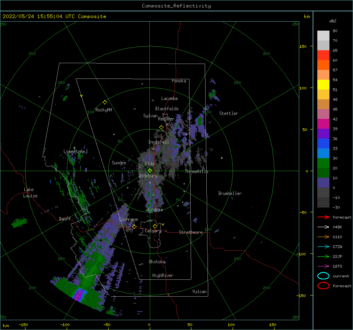This screenshot has height=330, width=353.
Task: Pick the bright green 20-30 dBZ swatch
Action: pyautogui.click(x=323, y=163)
